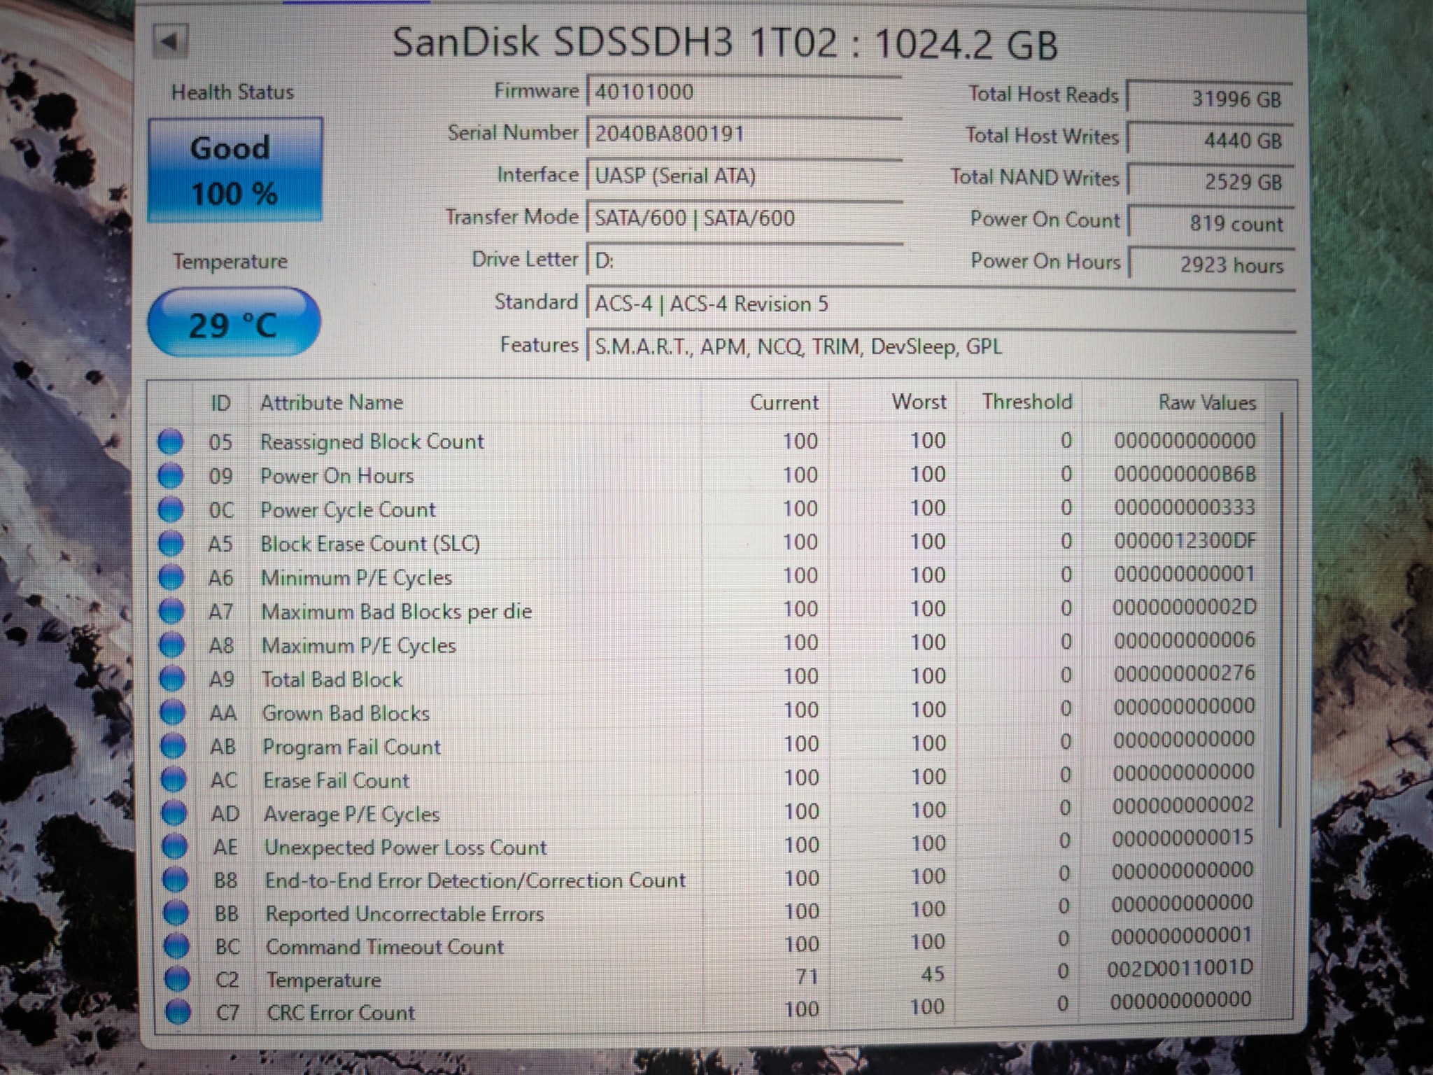Click the Features field listing S.M.A.R.T.
The image size is (1433, 1075).
click(x=940, y=346)
